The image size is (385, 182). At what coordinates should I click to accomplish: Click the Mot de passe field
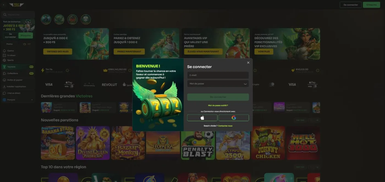pyautogui.click(x=218, y=84)
